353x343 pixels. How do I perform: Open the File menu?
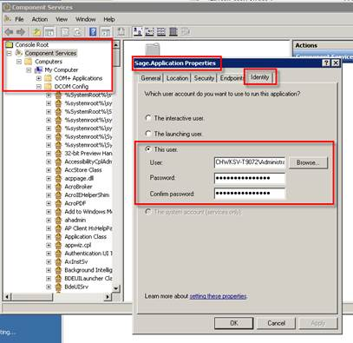[19, 19]
